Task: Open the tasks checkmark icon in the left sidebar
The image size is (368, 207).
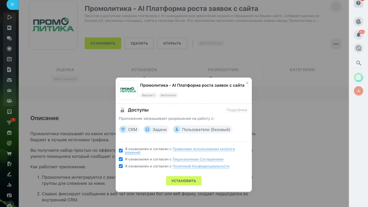Action: point(9,112)
